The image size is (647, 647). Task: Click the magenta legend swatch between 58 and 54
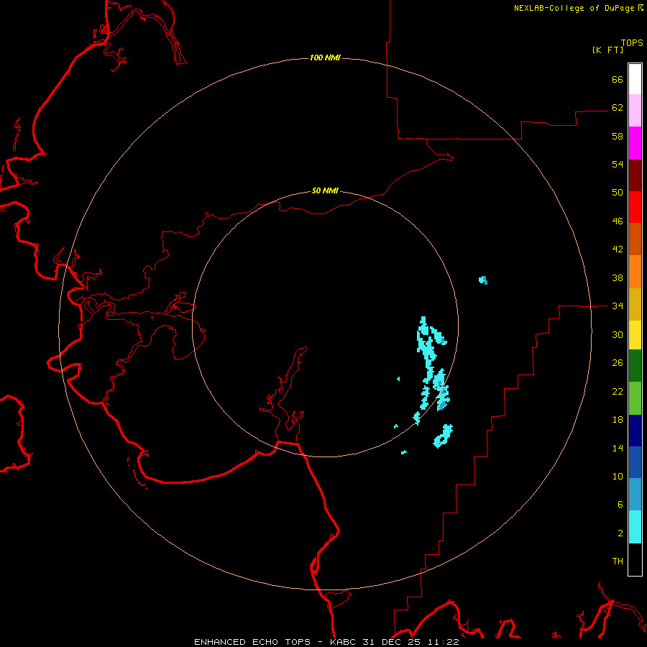pos(635,143)
